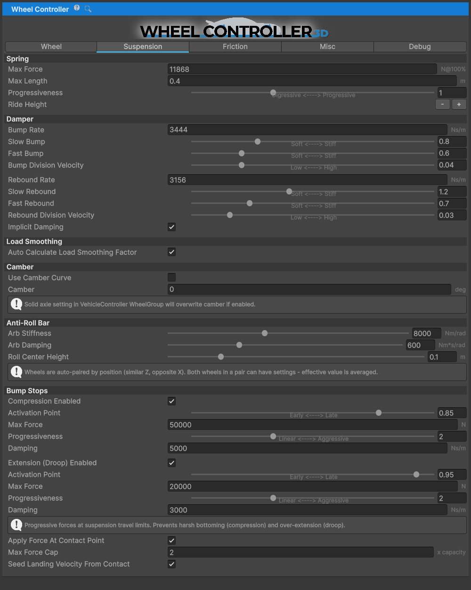The width and height of the screenshot is (471, 590).
Task: Adjust the Arb Damping slider
Action: [x=285, y=345]
